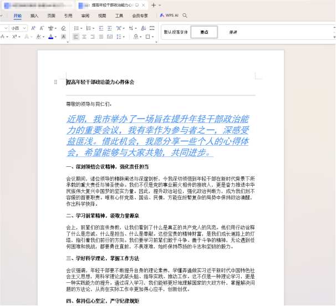The image size is (336, 306).
Task: Open the 引用 ribbon tab
Action: [x=68, y=16]
